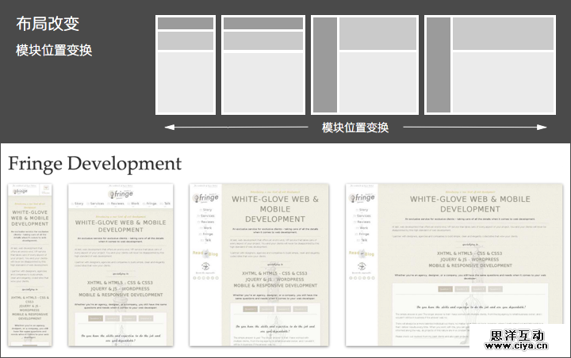Click the 模块位置变换 label between the two arrows

click(x=355, y=128)
